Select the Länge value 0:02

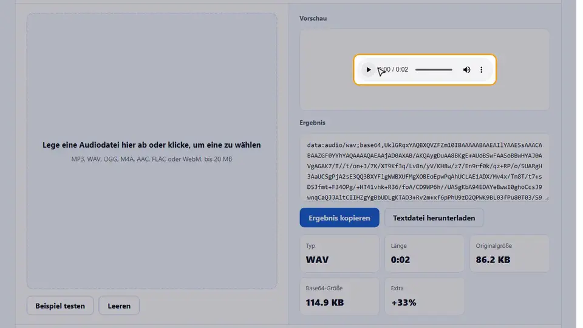click(x=400, y=259)
